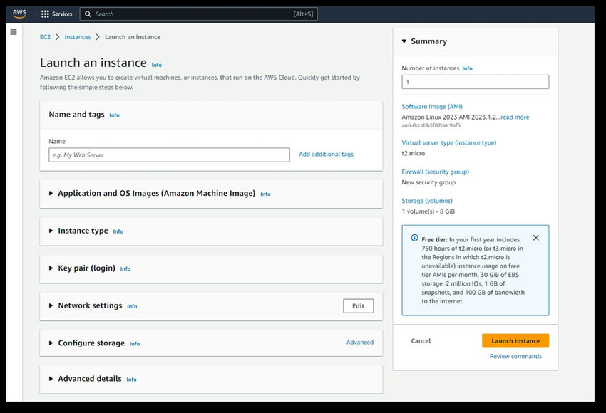The image size is (606, 413).
Task: Click the Launch instance button
Action: 515,340
